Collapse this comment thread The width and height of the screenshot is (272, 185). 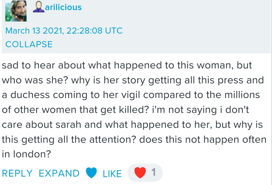(29, 44)
